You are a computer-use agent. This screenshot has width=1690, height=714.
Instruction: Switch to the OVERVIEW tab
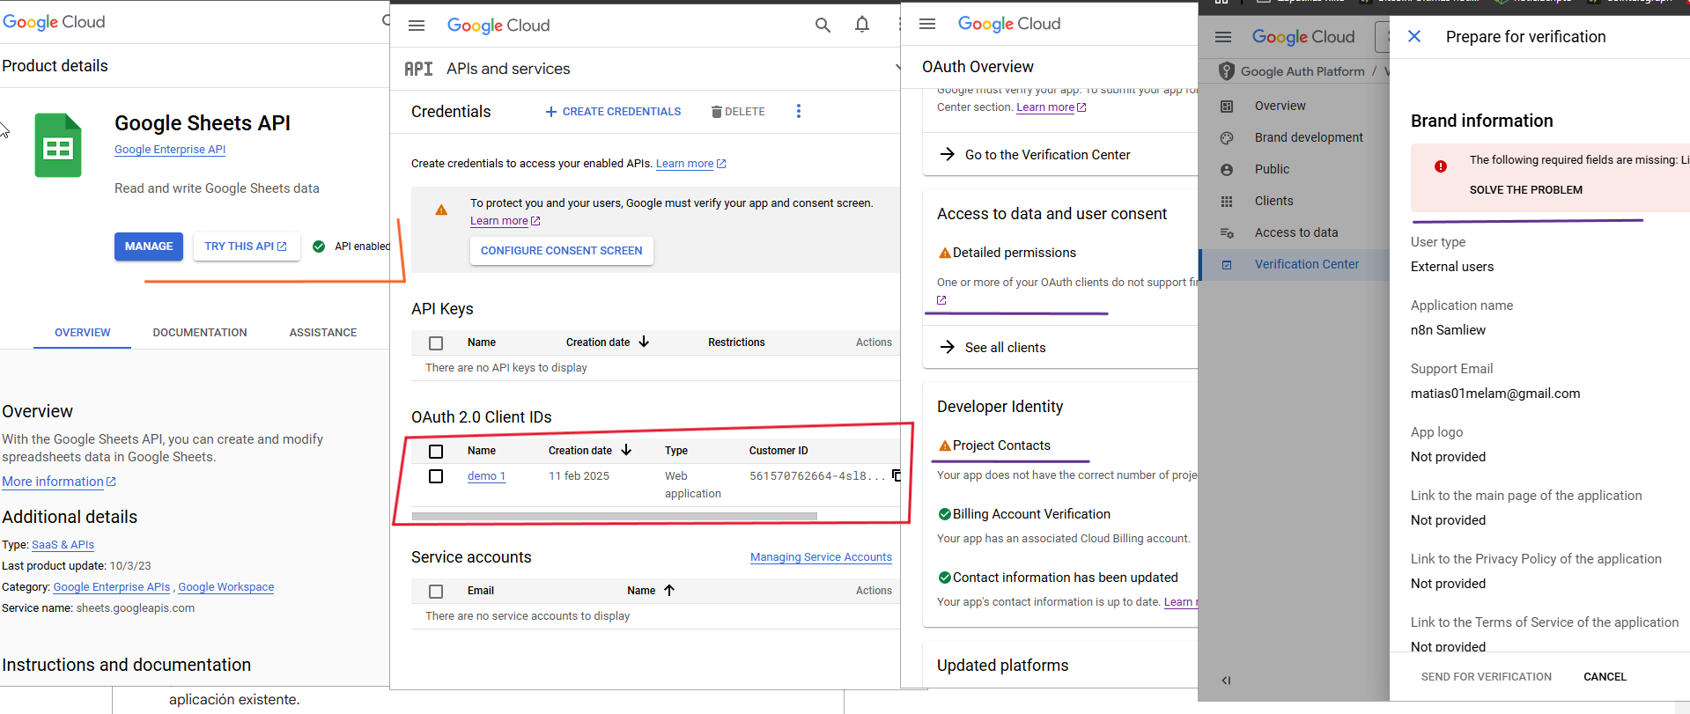click(83, 333)
